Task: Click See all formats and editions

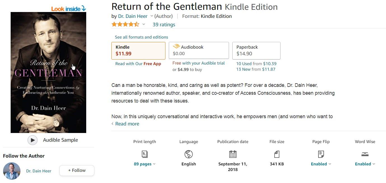Action: [141, 37]
